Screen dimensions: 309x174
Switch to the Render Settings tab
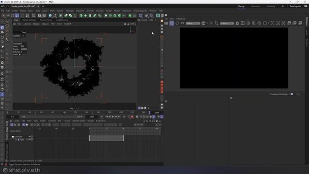coord(29,20)
